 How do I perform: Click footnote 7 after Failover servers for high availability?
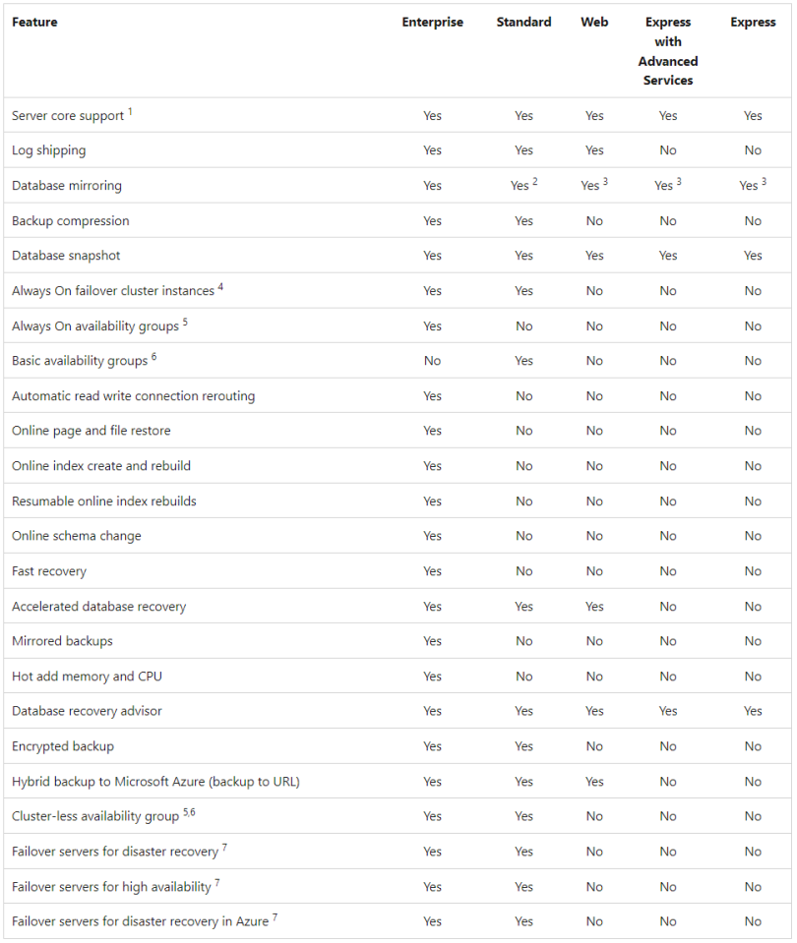point(216,883)
